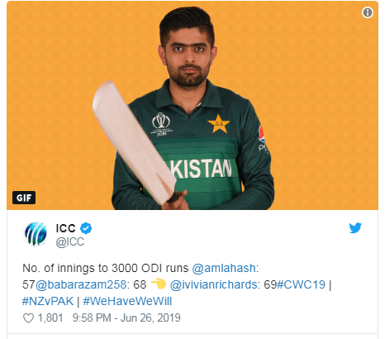Viewport: 385px width, 339px height.
Task: Click the GIF badge label
Action: pos(24,198)
